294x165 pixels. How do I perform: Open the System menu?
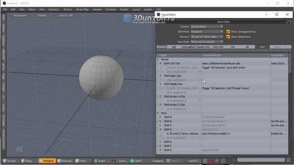[x=148, y=9]
